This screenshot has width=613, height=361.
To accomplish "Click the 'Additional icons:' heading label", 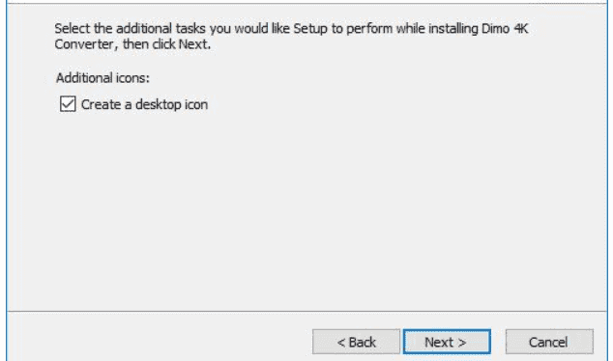I will coord(102,78).
